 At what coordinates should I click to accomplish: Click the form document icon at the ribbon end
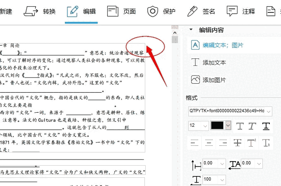(271, 11)
